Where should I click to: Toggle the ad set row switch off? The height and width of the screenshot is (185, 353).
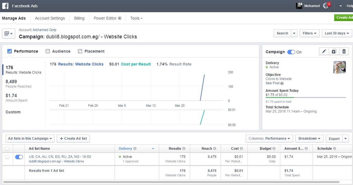point(19,157)
